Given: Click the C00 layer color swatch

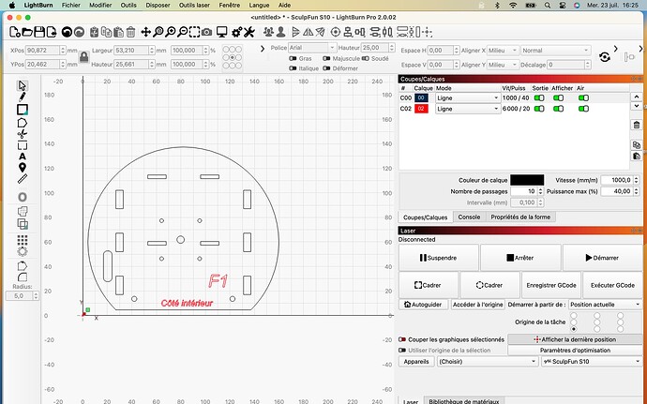Looking at the screenshot, I should tap(421, 98).
